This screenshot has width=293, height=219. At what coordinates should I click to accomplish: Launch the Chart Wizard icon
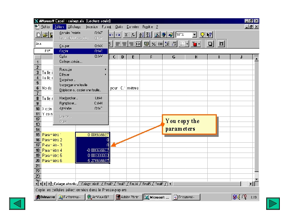pos(157,35)
